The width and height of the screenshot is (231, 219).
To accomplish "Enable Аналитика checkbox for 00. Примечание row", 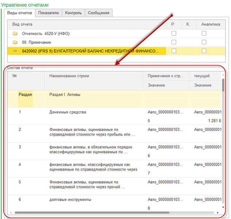I will pyautogui.click(x=204, y=42).
